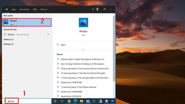185x104 pixels.
Task: Open the three-dot options menu in search header
Action: 110,9
